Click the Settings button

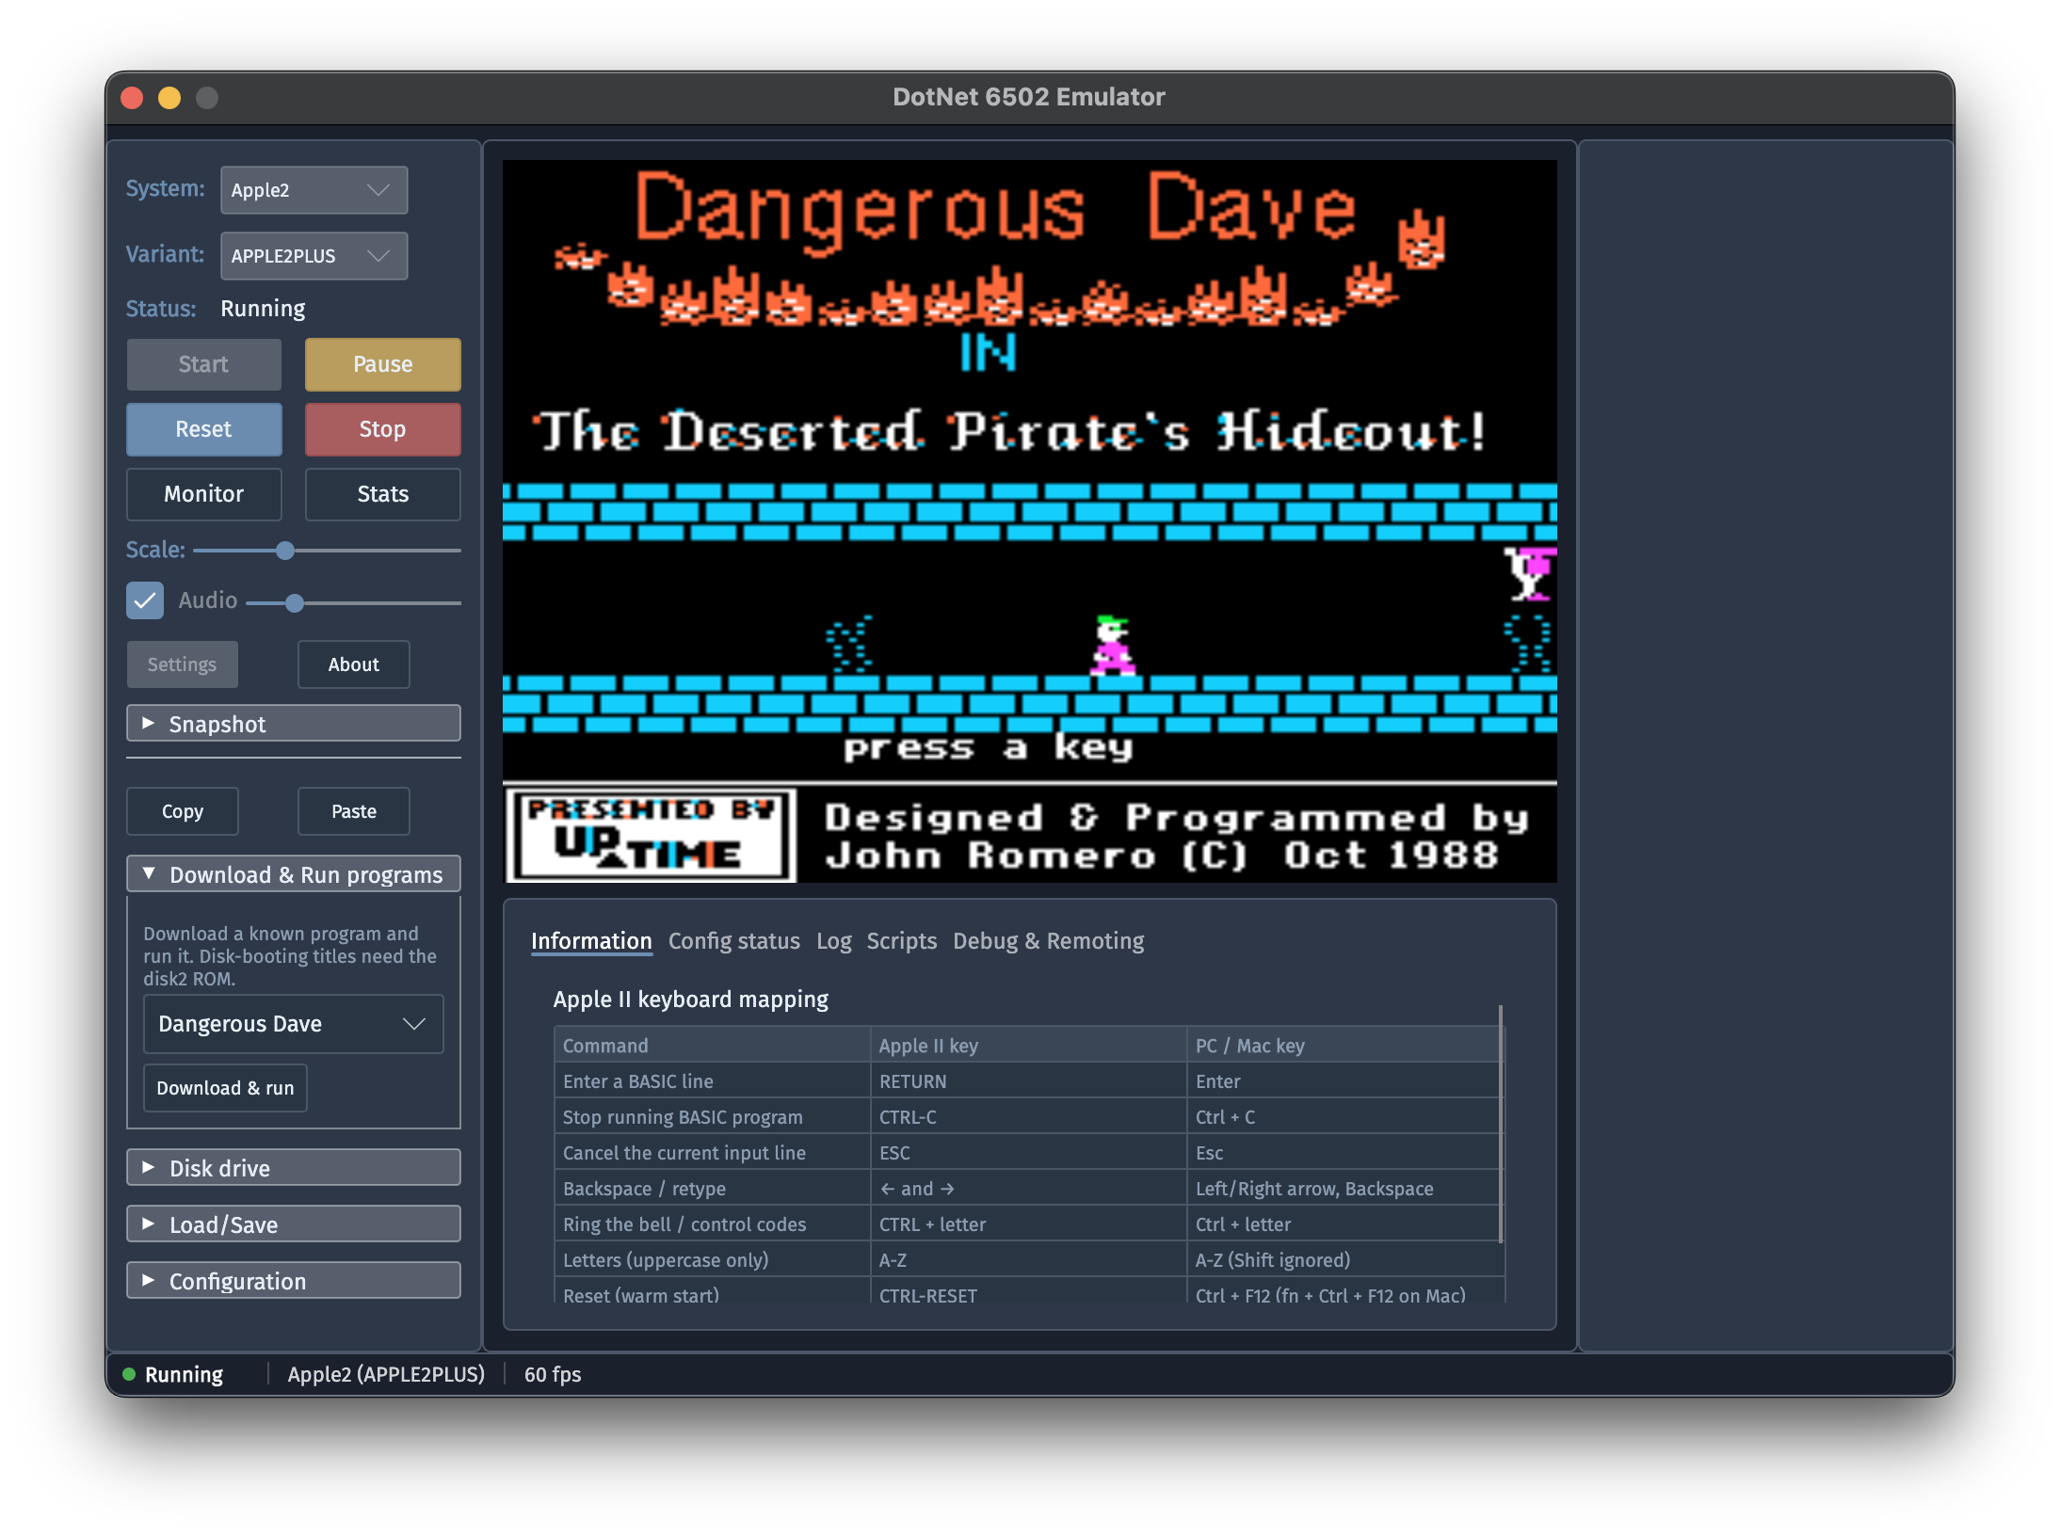pos(182,664)
